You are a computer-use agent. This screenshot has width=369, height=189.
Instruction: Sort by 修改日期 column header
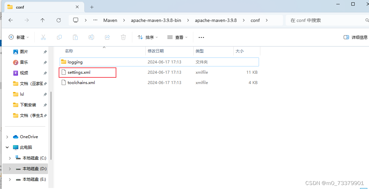pos(156,51)
